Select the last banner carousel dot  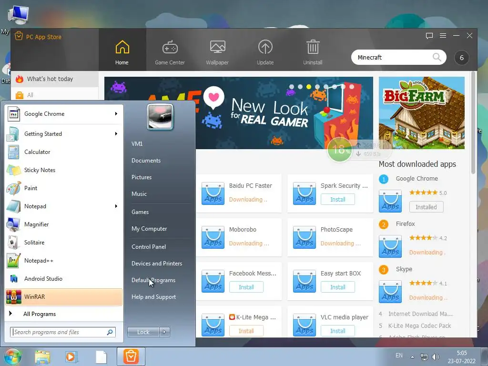click(x=352, y=87)
